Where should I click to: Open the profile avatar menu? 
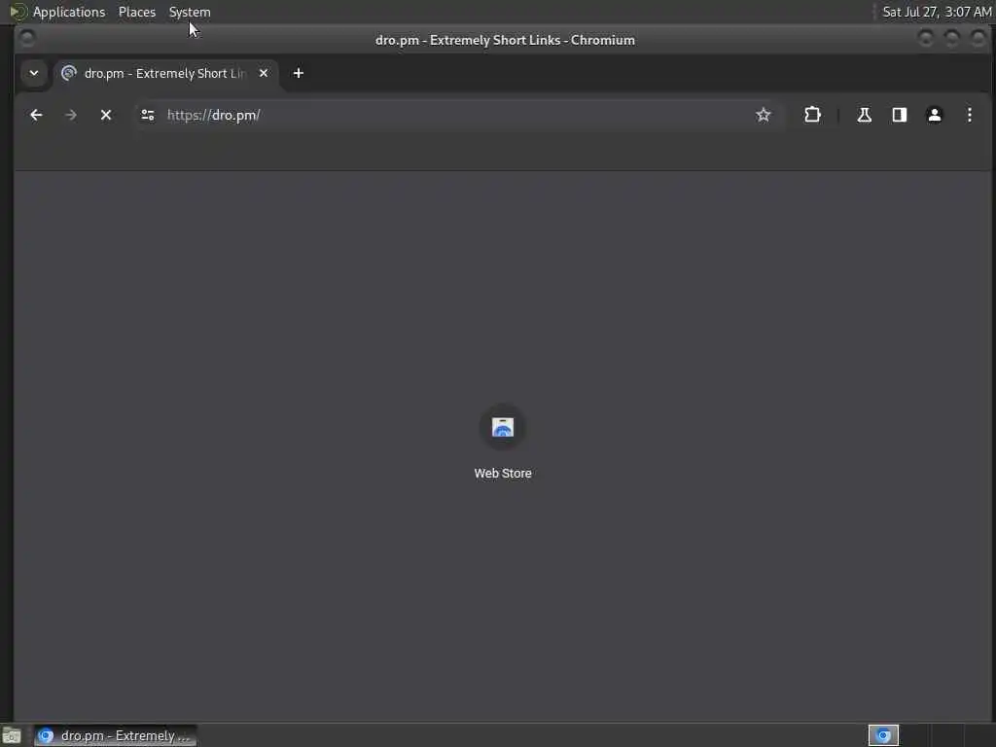[x=935, y=115]
